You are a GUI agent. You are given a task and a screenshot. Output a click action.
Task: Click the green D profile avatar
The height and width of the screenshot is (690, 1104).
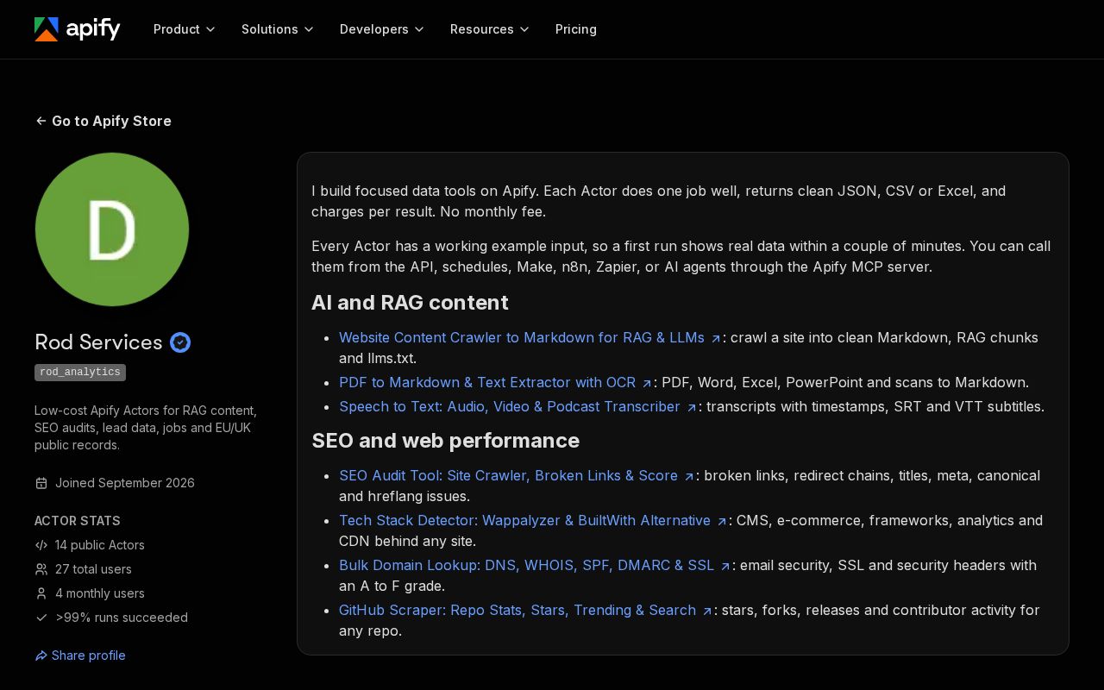click(112, 229)
